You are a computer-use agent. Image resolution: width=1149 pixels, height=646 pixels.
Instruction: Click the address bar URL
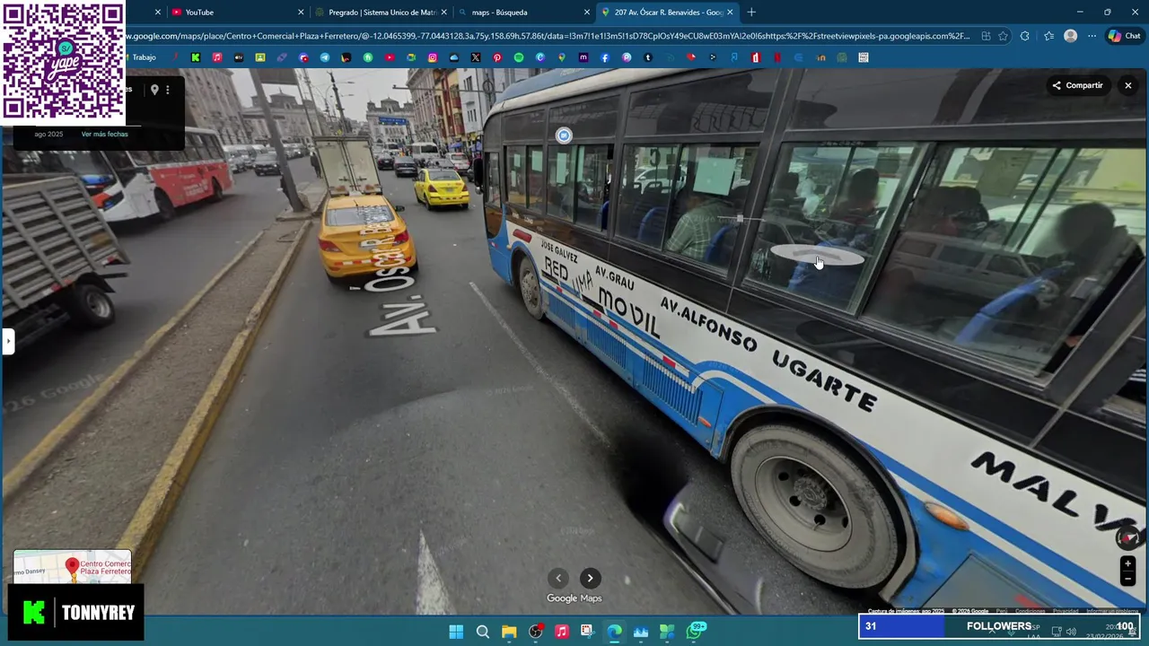[x=548, y=36]
